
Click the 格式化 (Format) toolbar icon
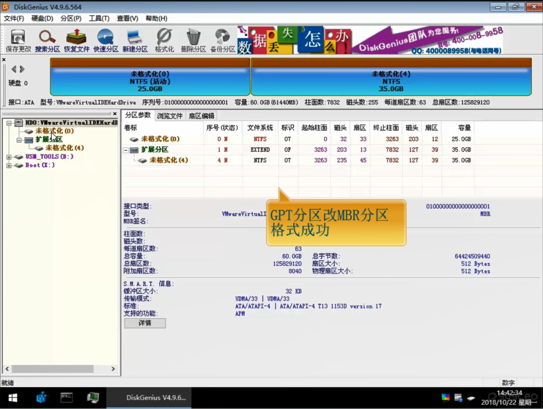click(164, 39)
